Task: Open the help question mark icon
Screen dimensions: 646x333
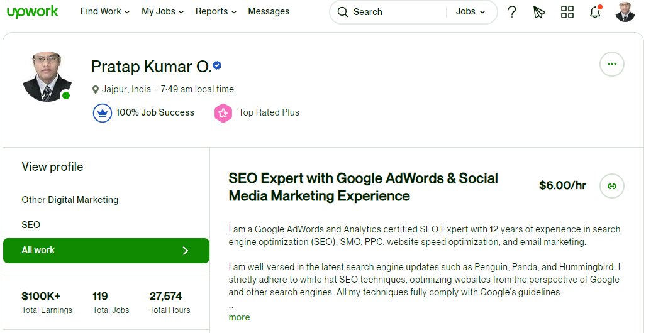Action: [x=511, y=12]
